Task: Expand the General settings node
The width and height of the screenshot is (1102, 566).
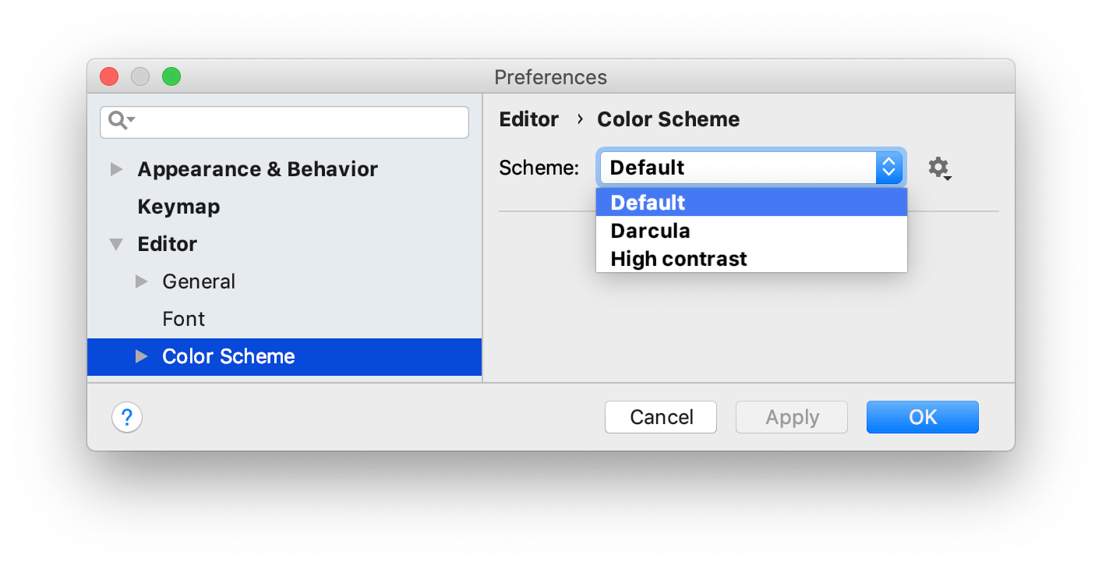Action: 142,281
